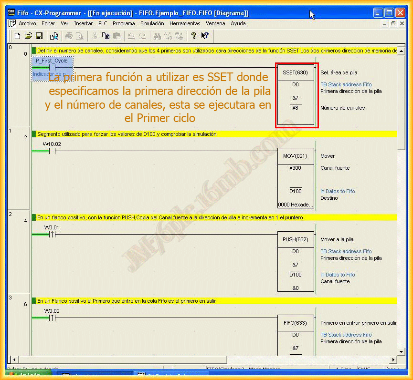Open the Herramientas menu
The width and height of the screenshot is (413, 380).
185,23
